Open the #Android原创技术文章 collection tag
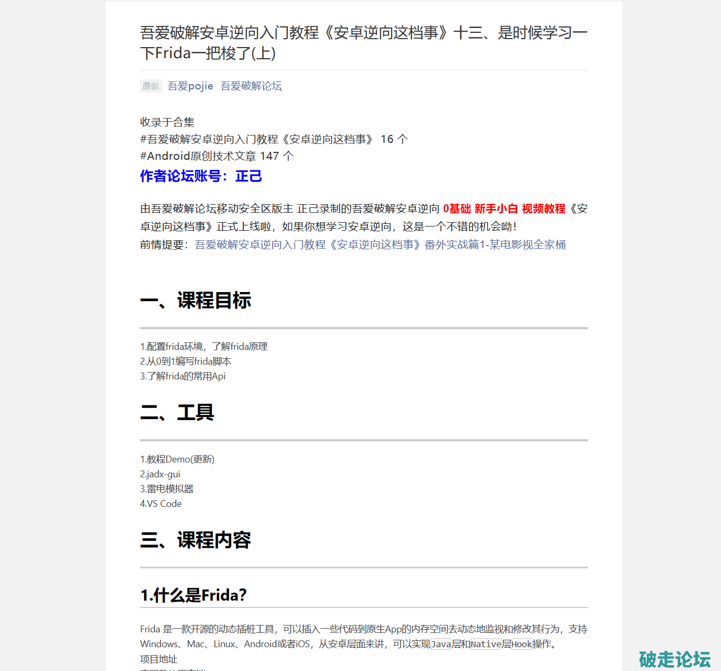This screenshot has height=671, width=721. click(x=198, y=156)
